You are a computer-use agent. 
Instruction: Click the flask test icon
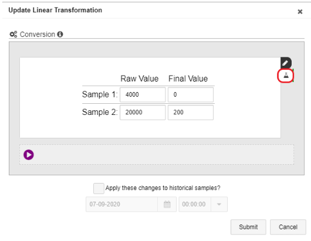(x=286, y=76)
